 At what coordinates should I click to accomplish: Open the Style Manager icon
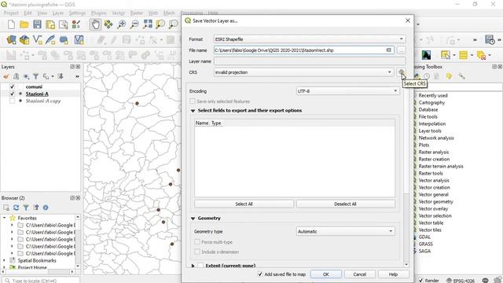pos(76,24)
